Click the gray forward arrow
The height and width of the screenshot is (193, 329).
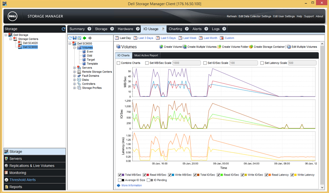point(90,38)
